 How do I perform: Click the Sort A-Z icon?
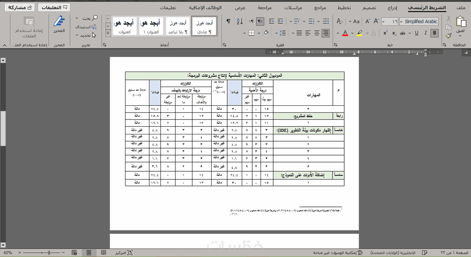(240, 21)
